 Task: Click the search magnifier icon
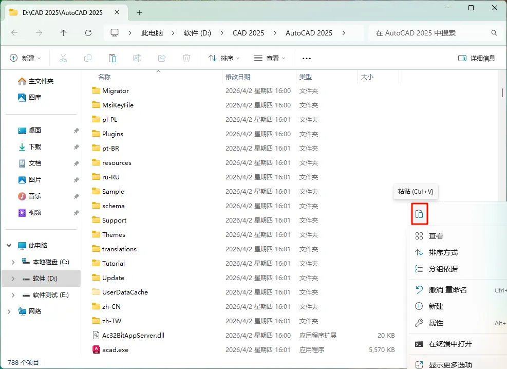tap(494, 33)
